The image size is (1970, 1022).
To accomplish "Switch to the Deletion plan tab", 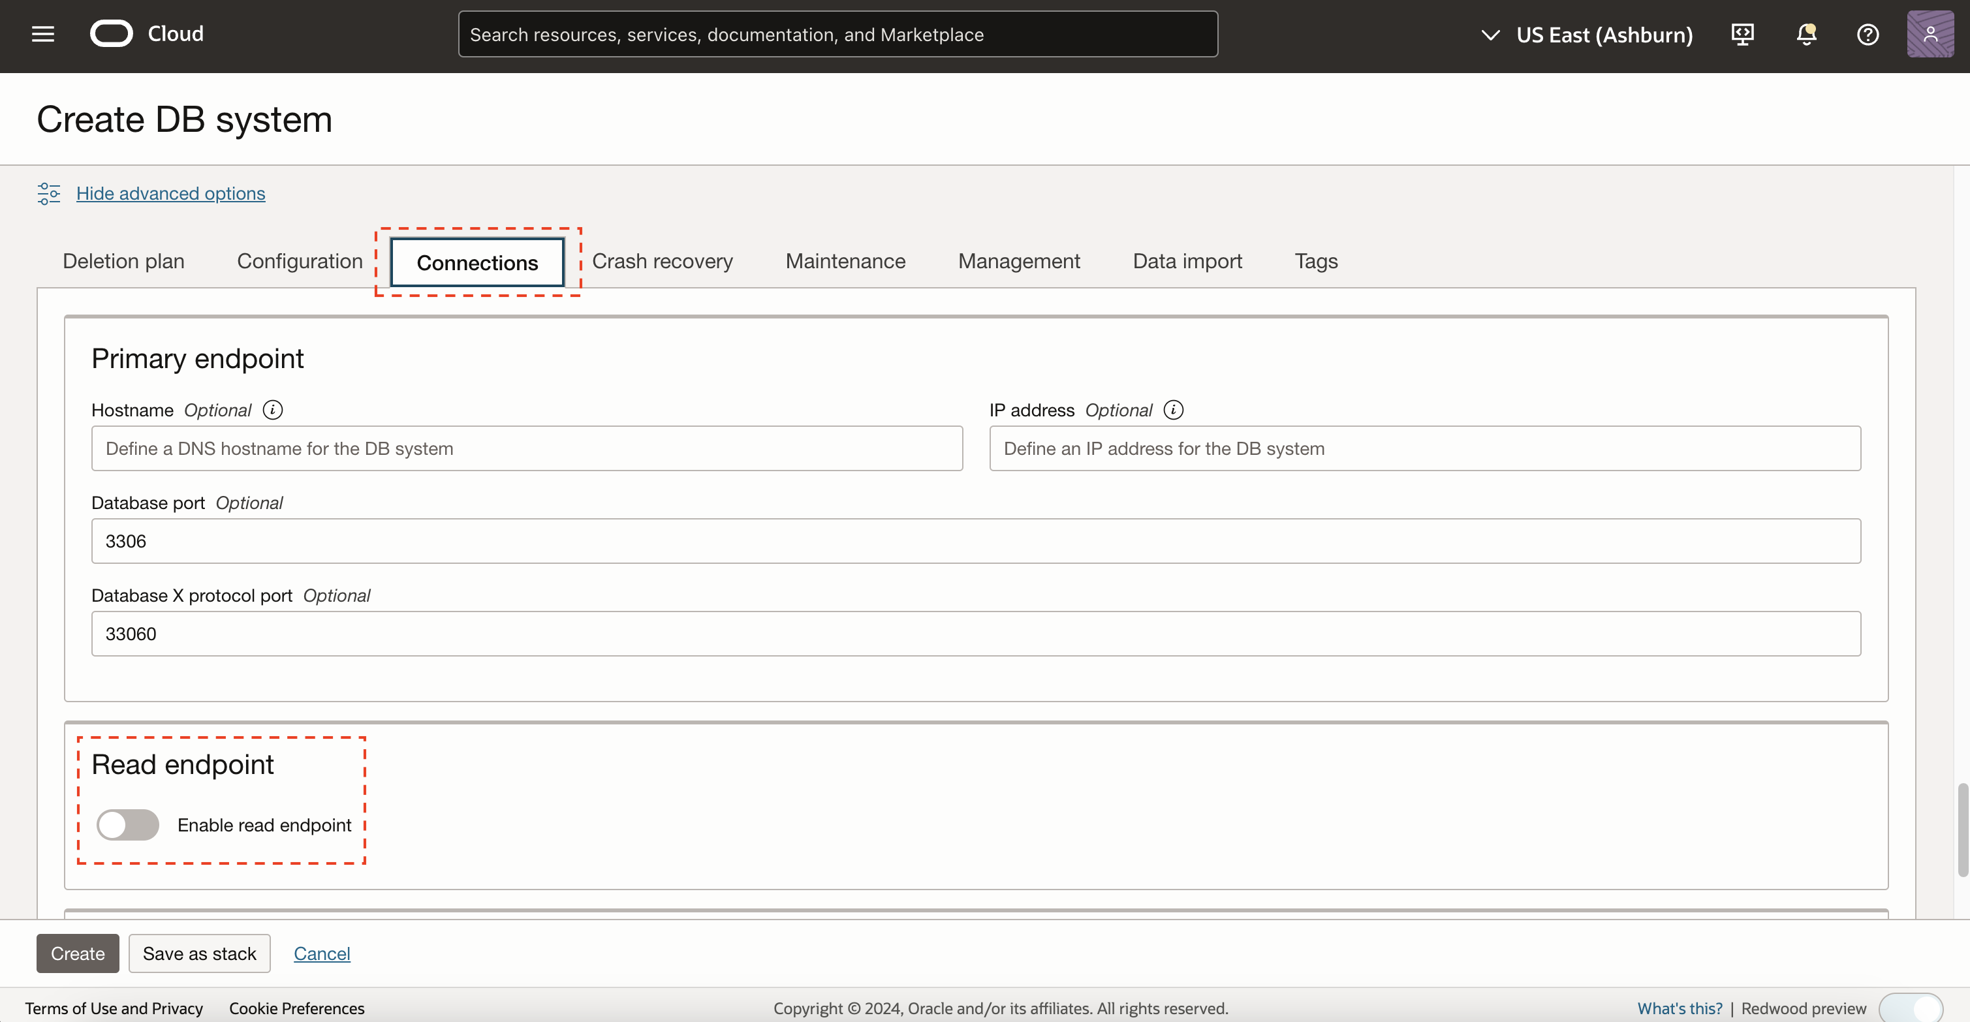I will point(123,260).
